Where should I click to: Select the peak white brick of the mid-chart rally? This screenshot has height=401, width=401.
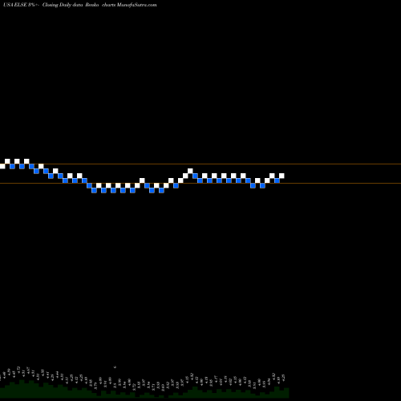pos(190,171)
